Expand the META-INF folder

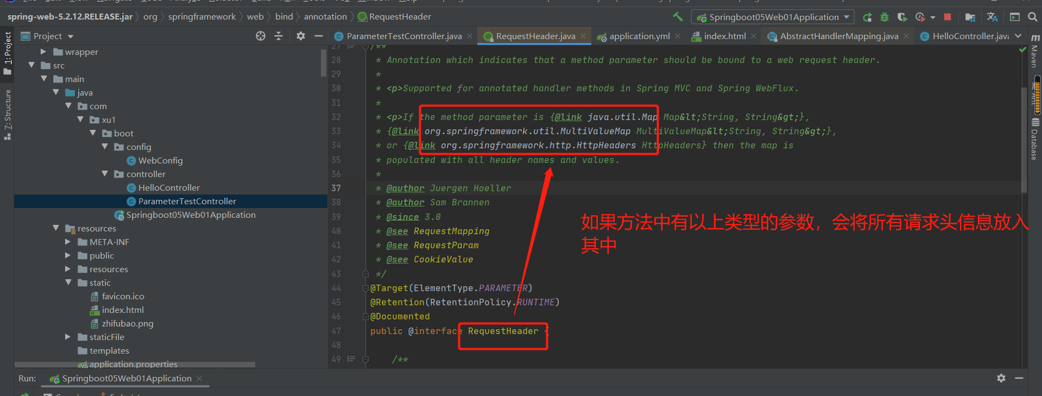[68, 242]
